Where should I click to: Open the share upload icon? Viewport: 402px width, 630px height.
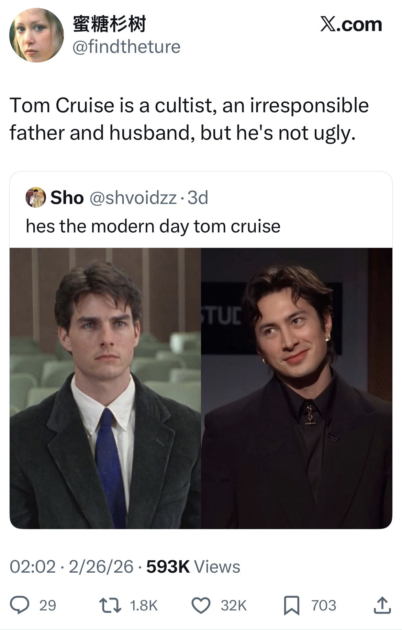pyautogui.click(x=382, y=605)
